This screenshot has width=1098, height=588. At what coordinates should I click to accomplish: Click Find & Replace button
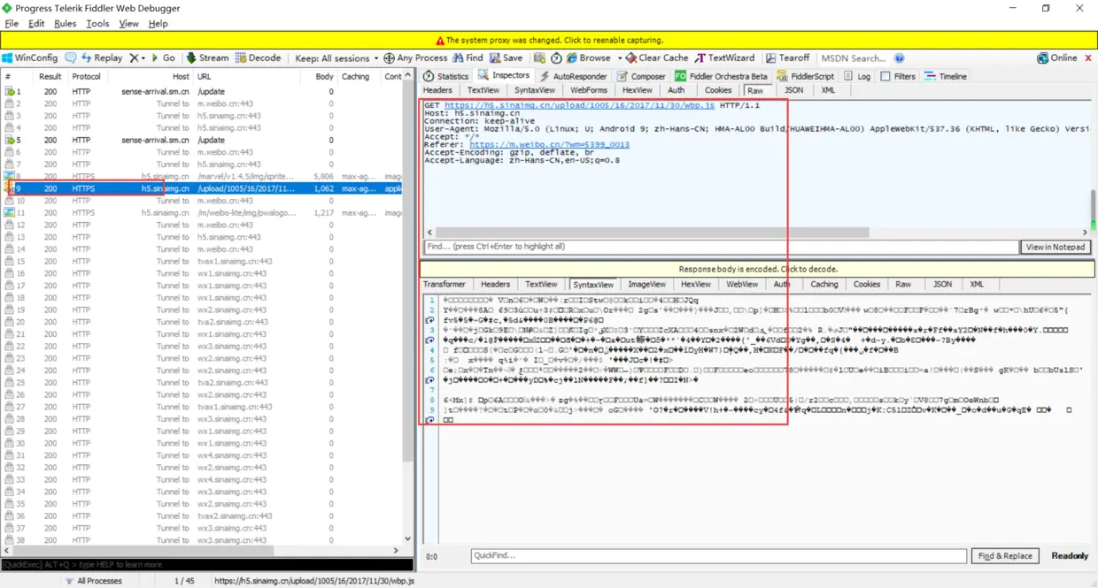click(x=1005, y=556)
